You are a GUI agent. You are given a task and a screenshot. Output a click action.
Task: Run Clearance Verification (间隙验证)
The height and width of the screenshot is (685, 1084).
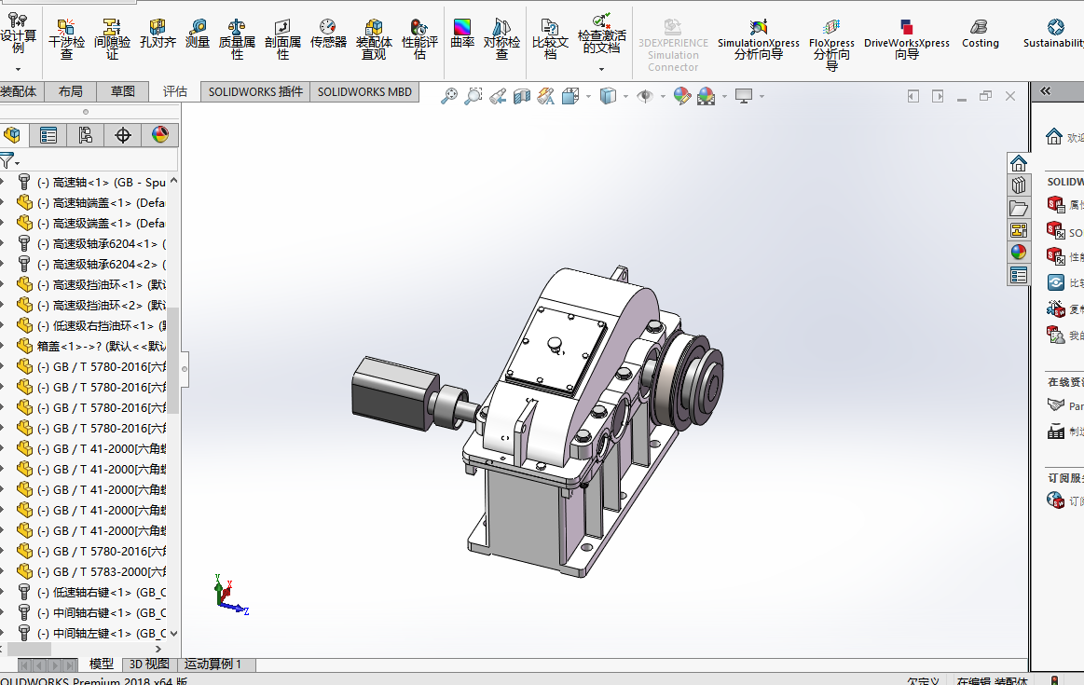coord(112,40)
